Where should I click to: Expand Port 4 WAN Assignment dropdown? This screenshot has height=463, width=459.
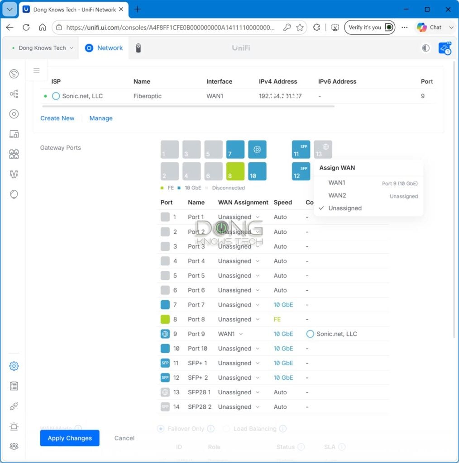tap(239, 261)
